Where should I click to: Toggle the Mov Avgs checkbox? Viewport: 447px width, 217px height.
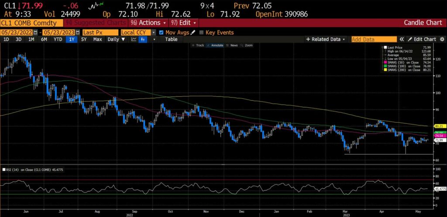162,33
